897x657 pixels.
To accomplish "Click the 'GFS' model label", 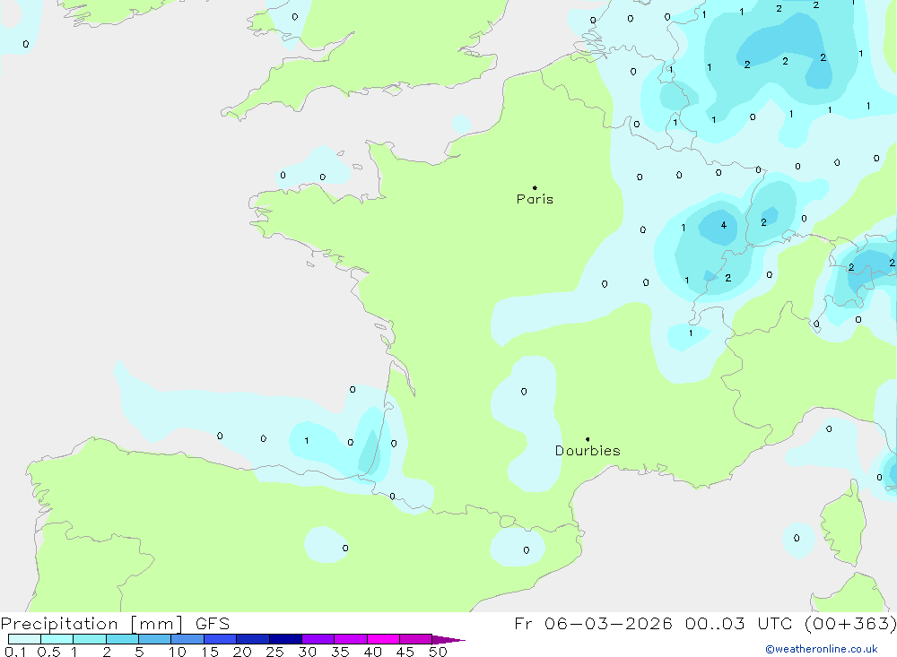I will [x=213, y=624].
